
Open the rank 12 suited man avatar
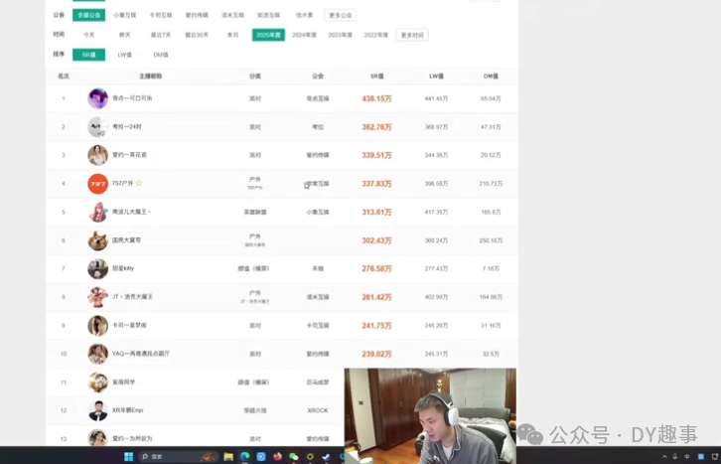pos(98,410)
